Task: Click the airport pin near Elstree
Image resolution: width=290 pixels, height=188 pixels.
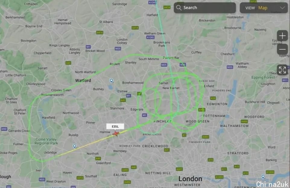Action: pyautogui.click(x=111, y=81)
